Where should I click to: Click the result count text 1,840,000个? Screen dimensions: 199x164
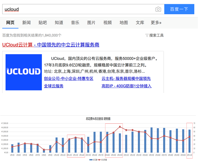[52, 35]
